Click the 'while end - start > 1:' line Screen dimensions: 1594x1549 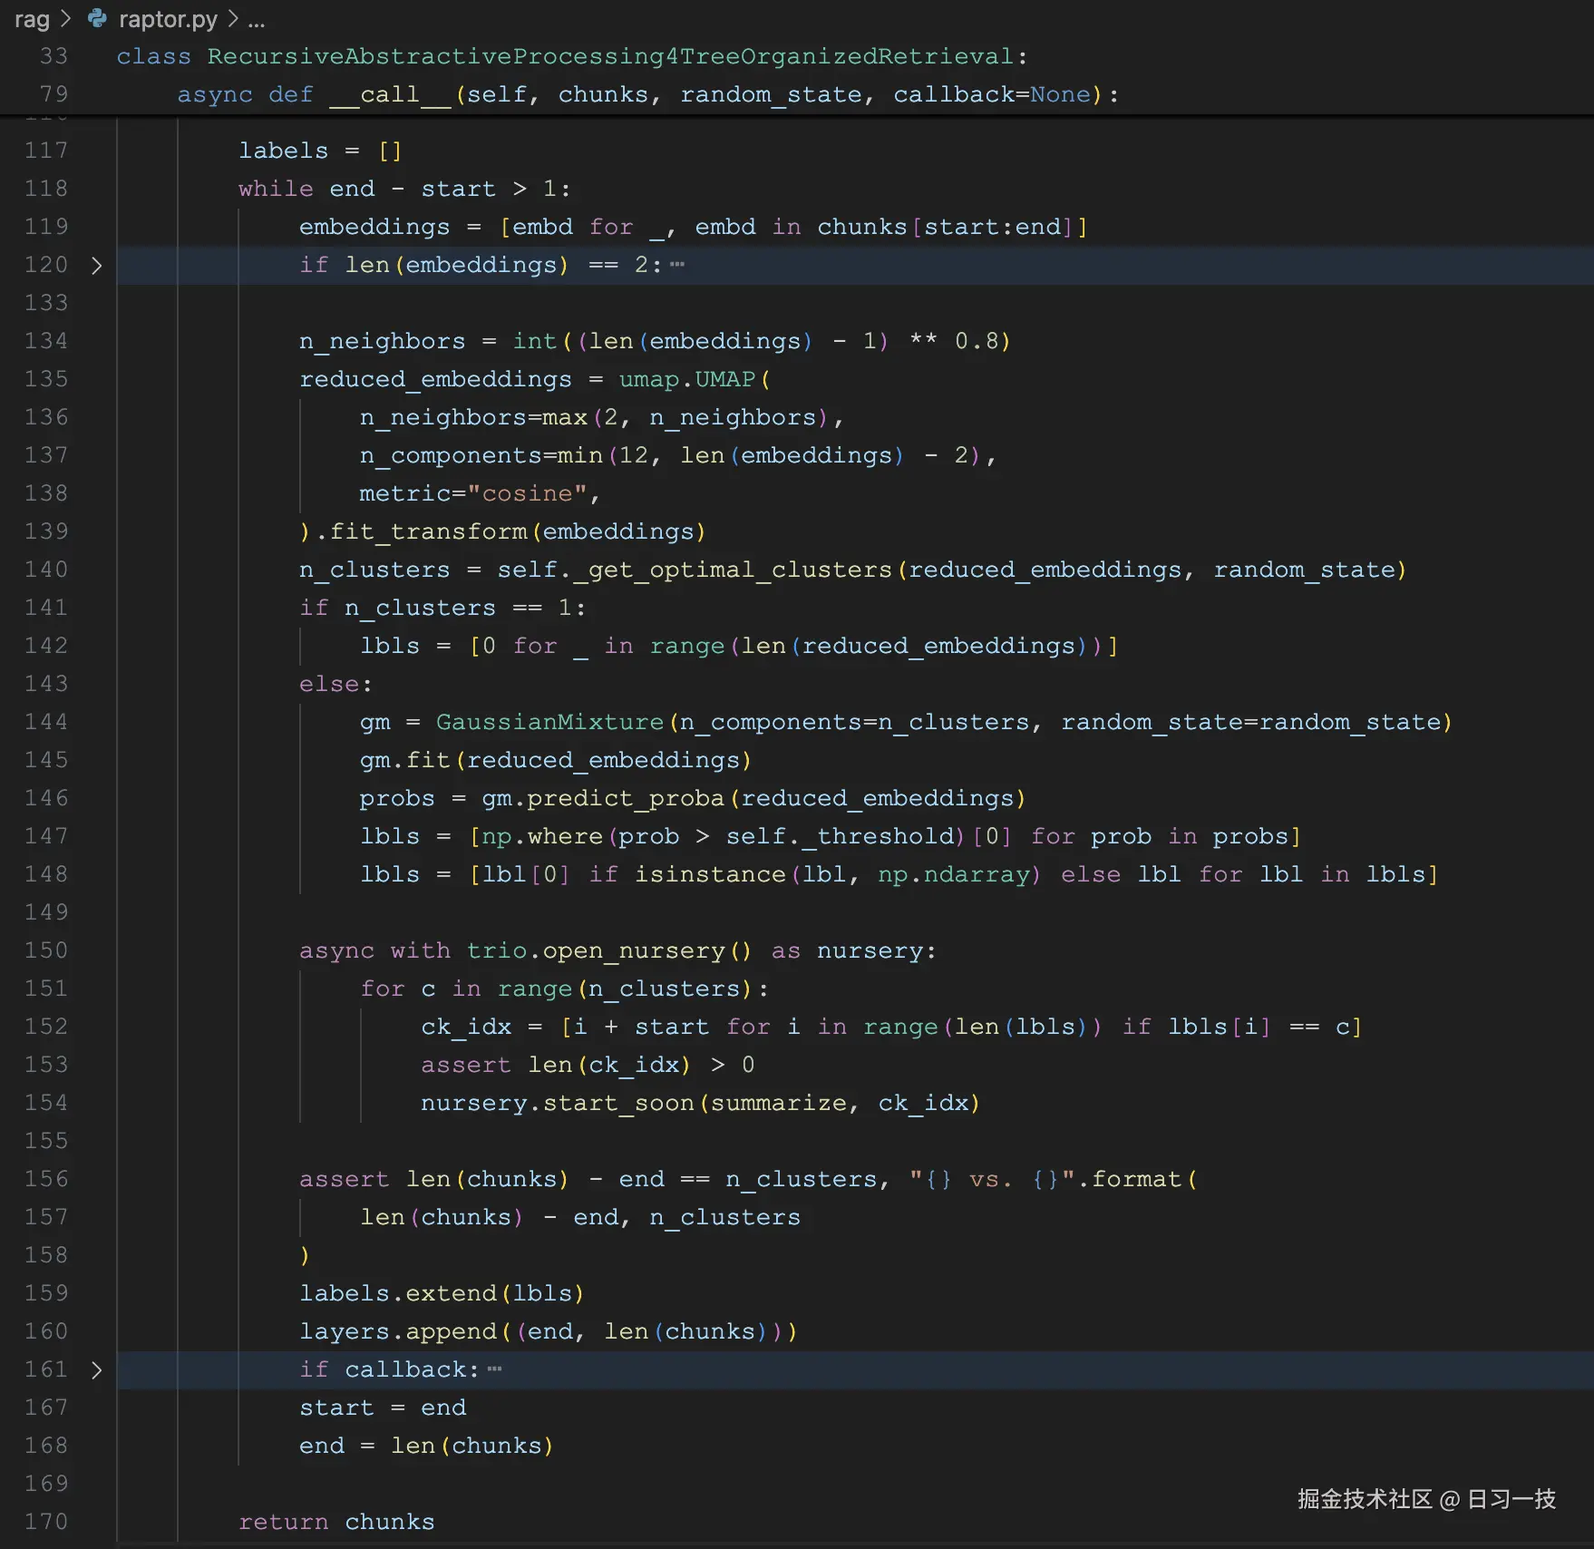(404, 189)
